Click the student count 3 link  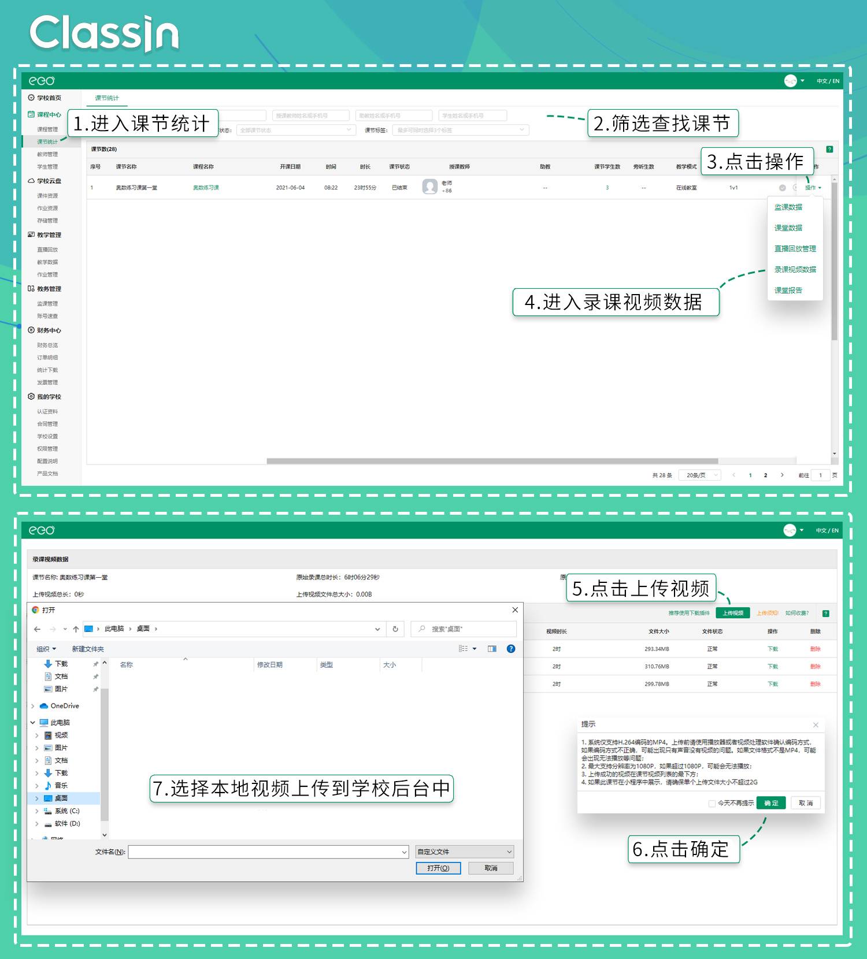607,188
